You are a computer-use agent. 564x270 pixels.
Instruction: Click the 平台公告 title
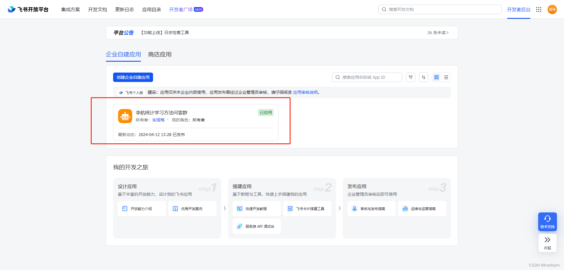124,33
